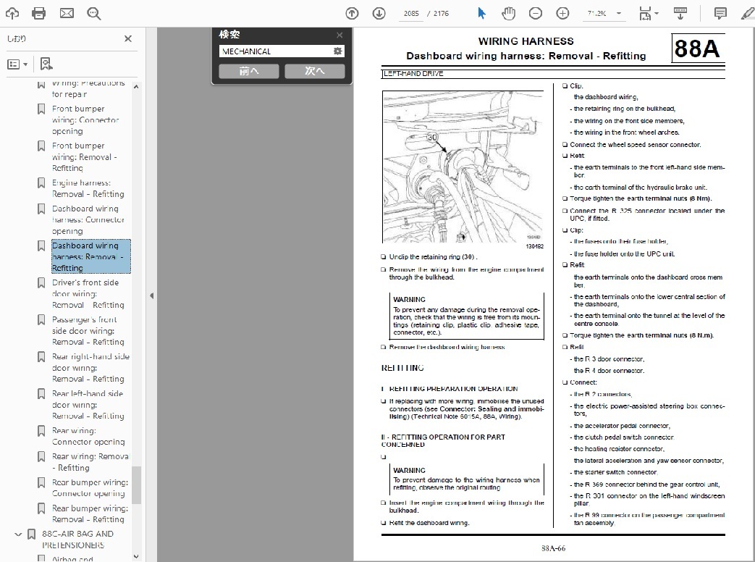Click the print icon in toolbar
Viewport: 755px width, 562px height.
point(39,13)
